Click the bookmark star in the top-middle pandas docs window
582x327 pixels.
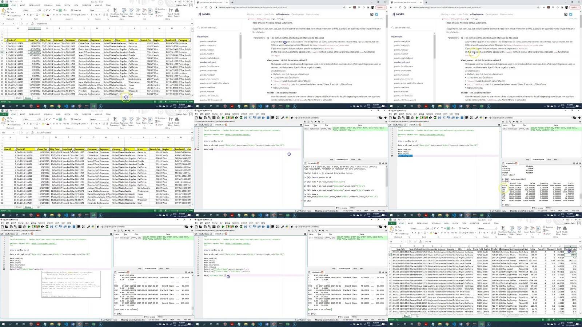click(344, 7)
